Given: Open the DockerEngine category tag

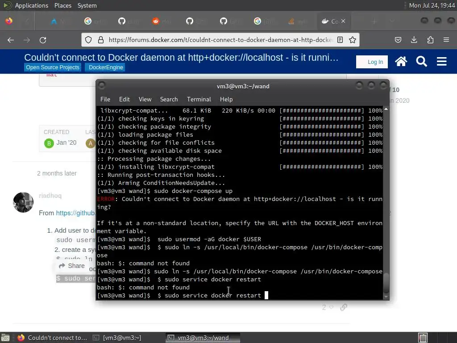Looking at the screenshot, I should [106, 67].
